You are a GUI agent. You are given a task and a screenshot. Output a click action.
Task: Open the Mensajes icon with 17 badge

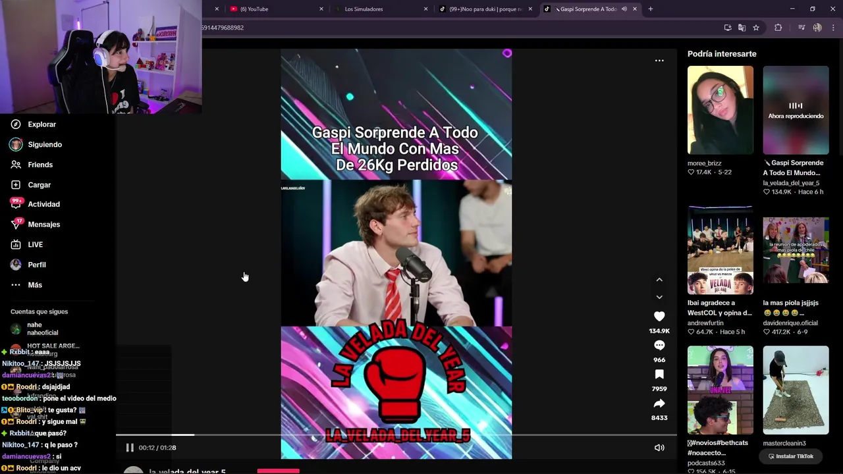tap(16, 224)
